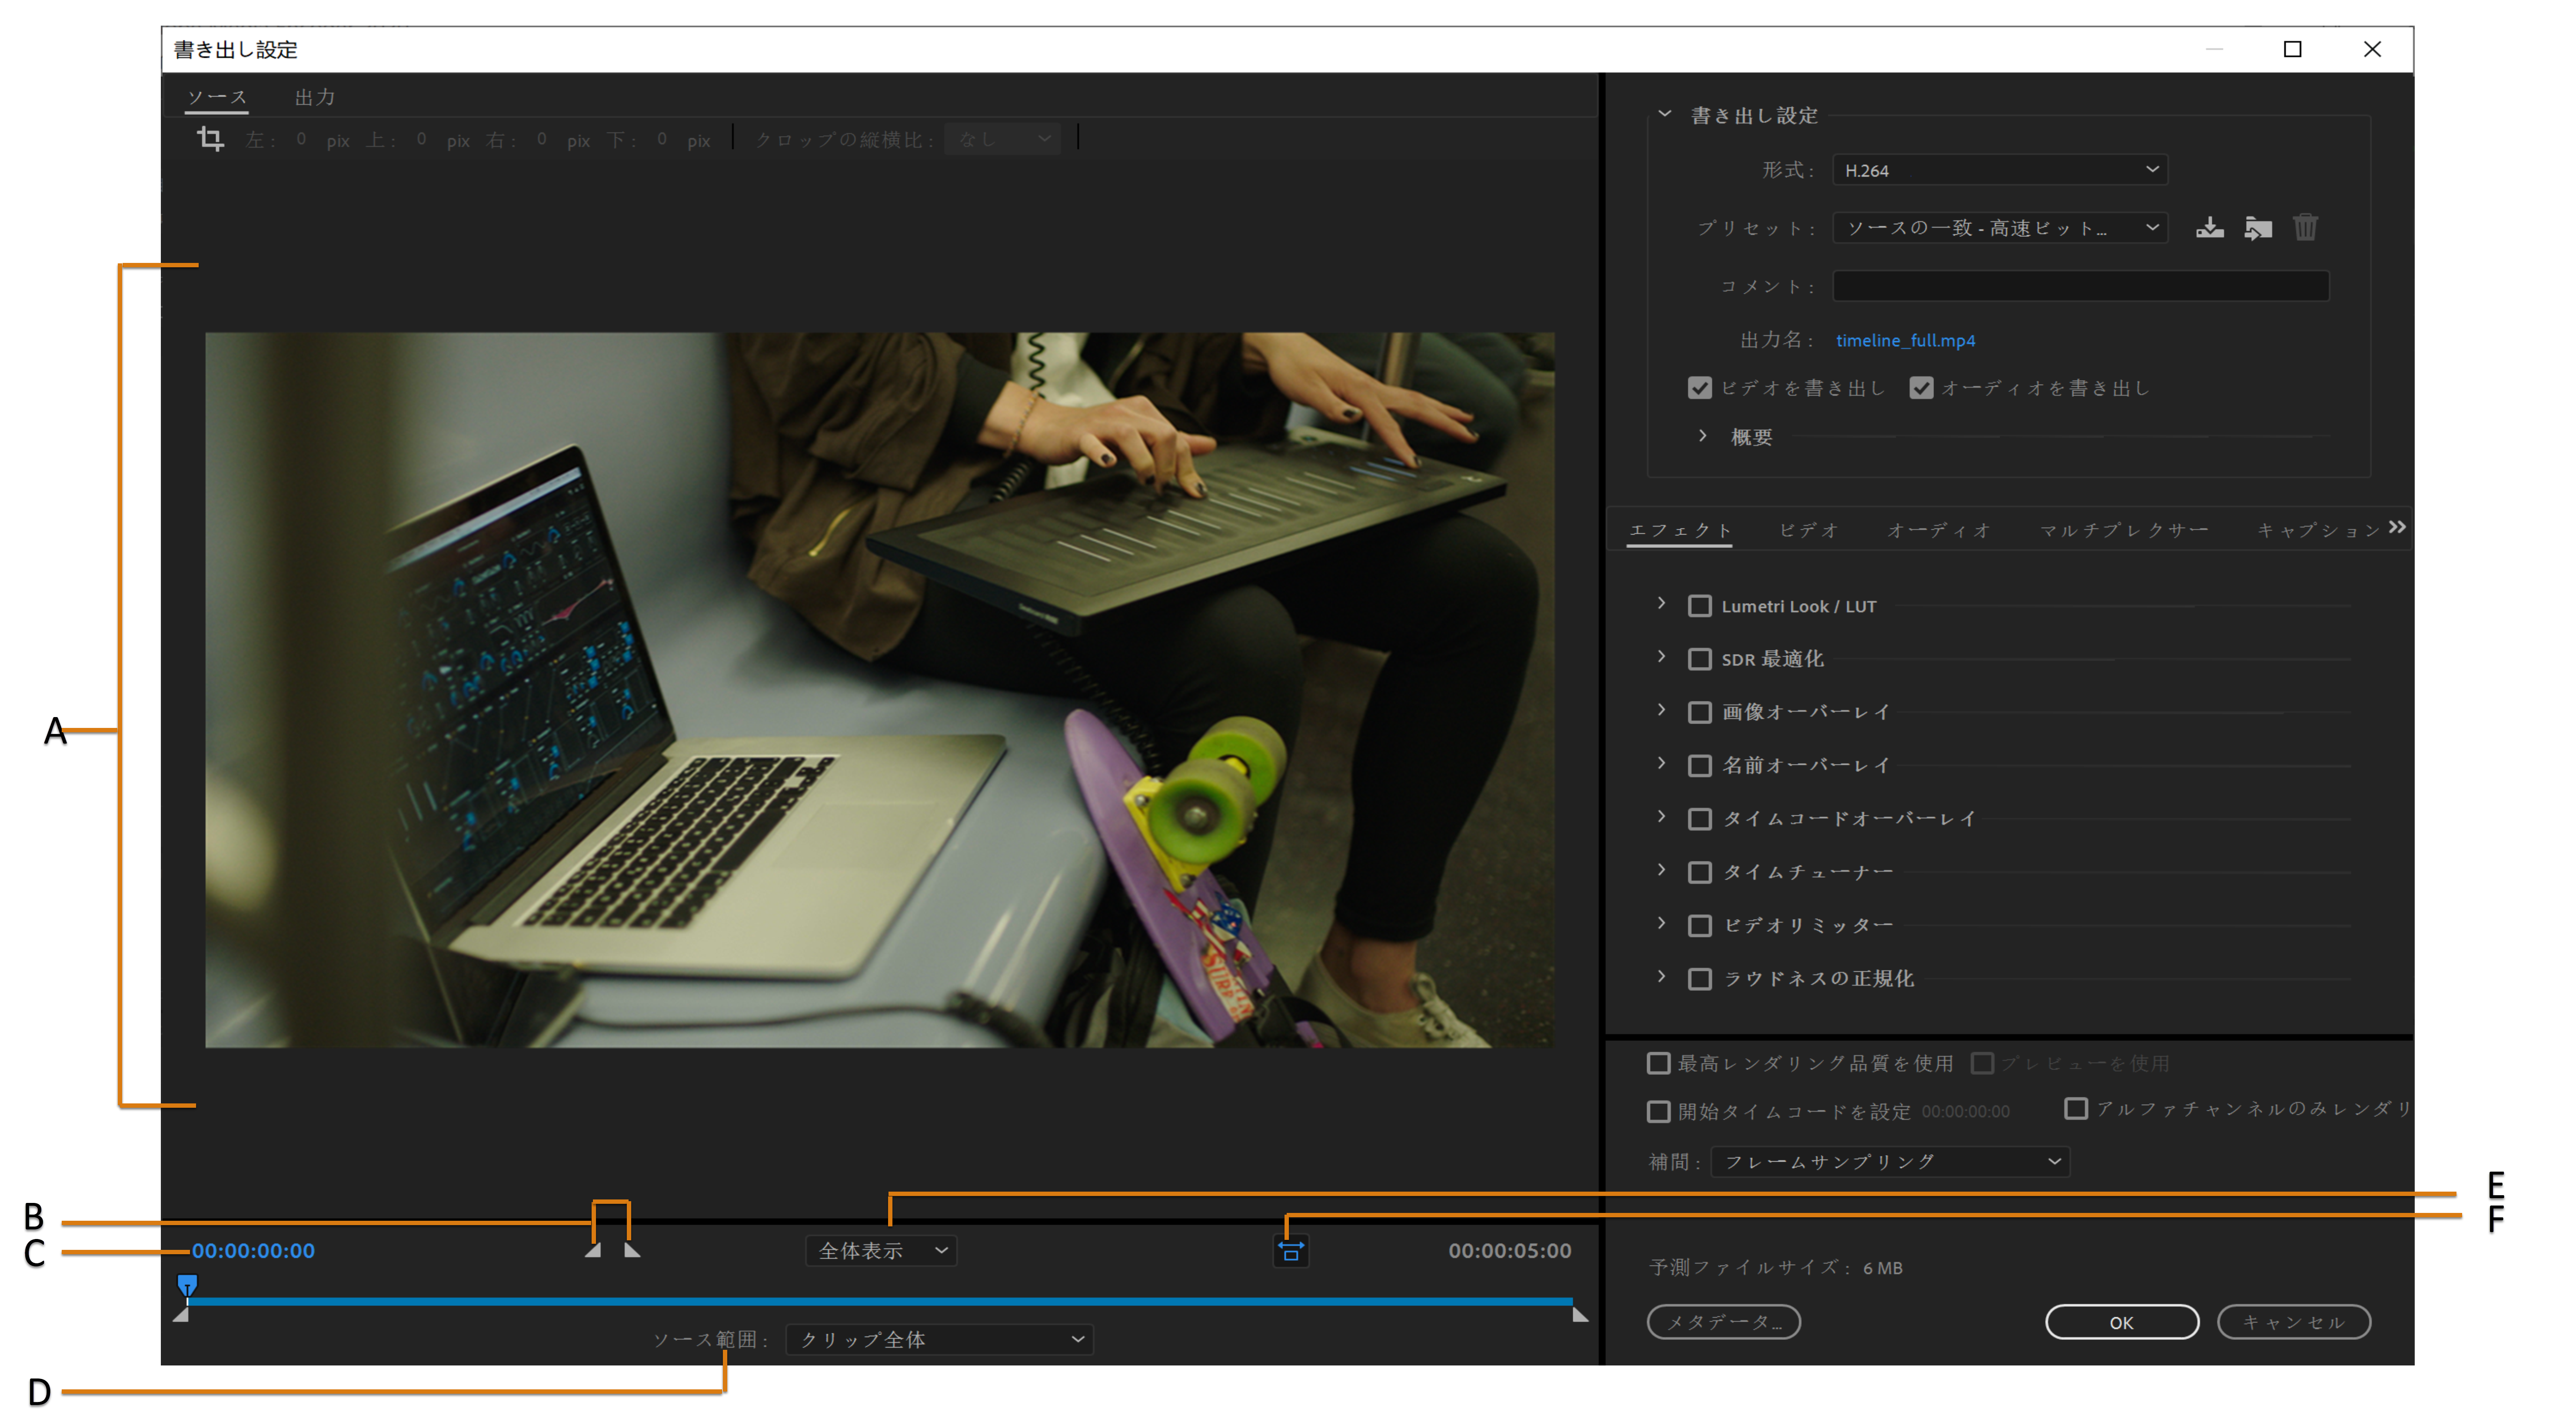Click the コメント text input field

(x=2080, y=286)
